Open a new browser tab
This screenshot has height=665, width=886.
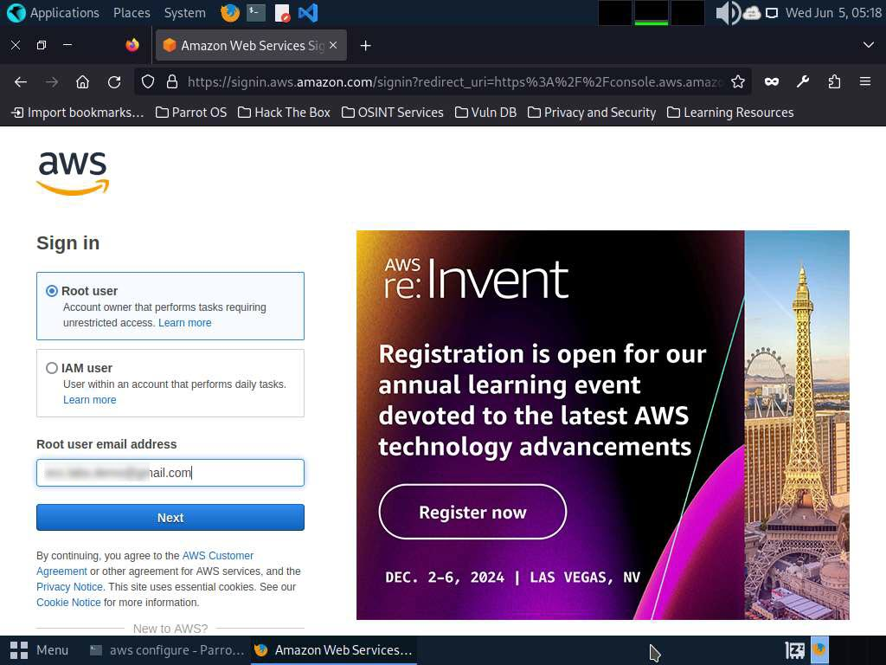pyautogui.click(x=365, y=45)
